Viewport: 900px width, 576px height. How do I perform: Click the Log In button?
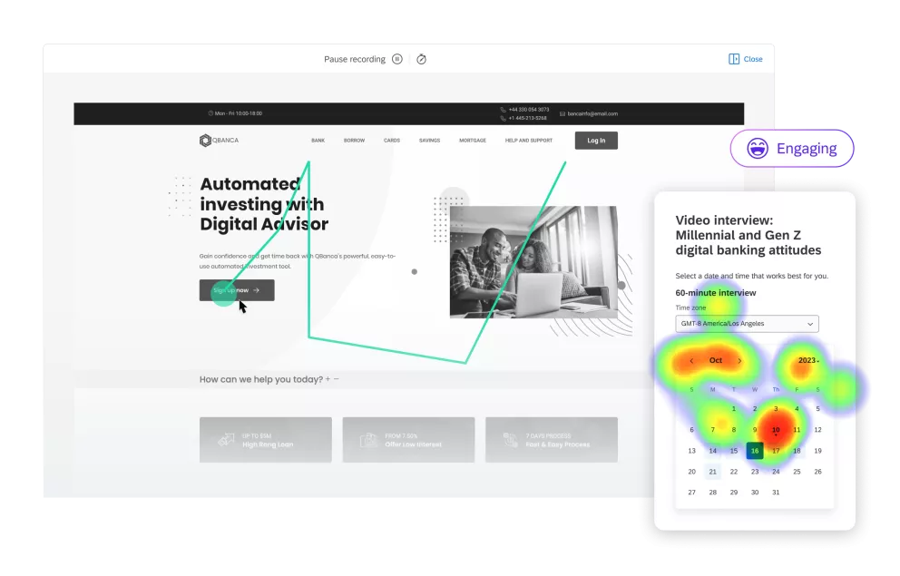coord(596,141)
